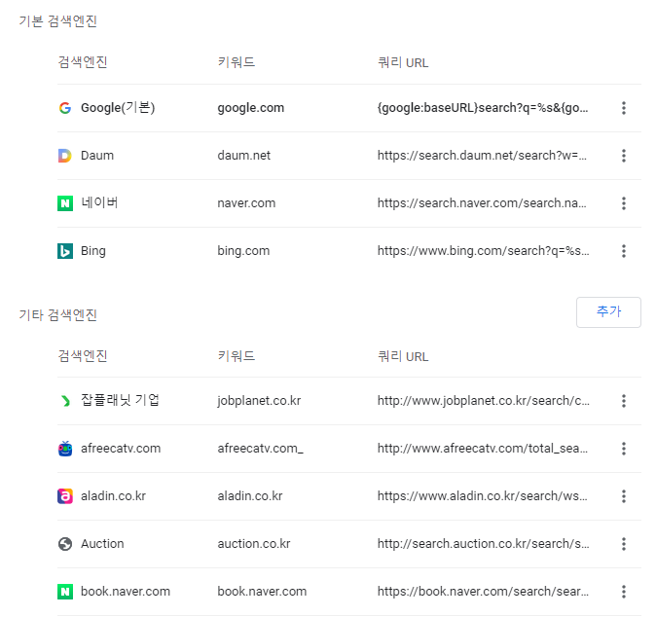Select the Google(기본) search engine name
The width and height of the screenshot is (656, 617).
[118, 108]
